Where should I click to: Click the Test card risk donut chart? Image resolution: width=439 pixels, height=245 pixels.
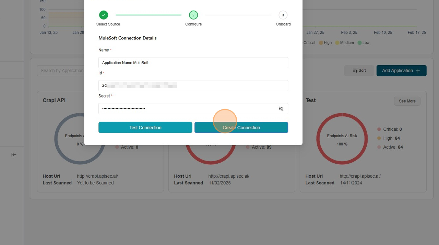[342, 139]
